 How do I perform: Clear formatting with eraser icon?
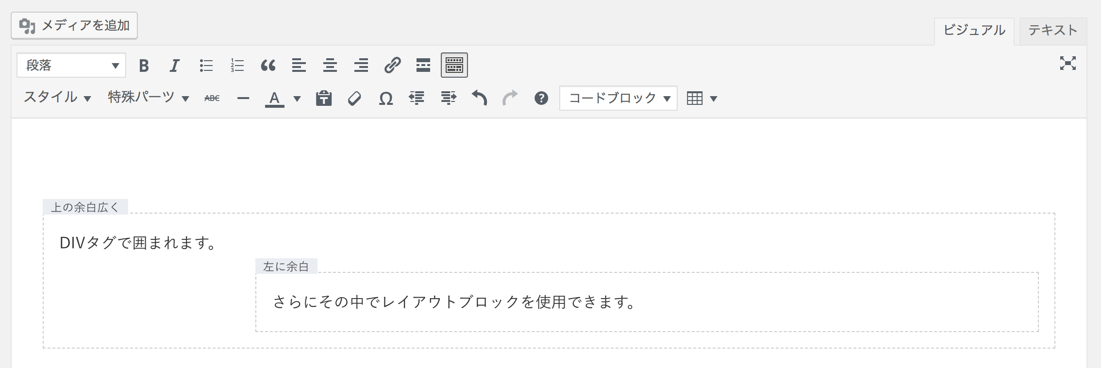point(355,98)
